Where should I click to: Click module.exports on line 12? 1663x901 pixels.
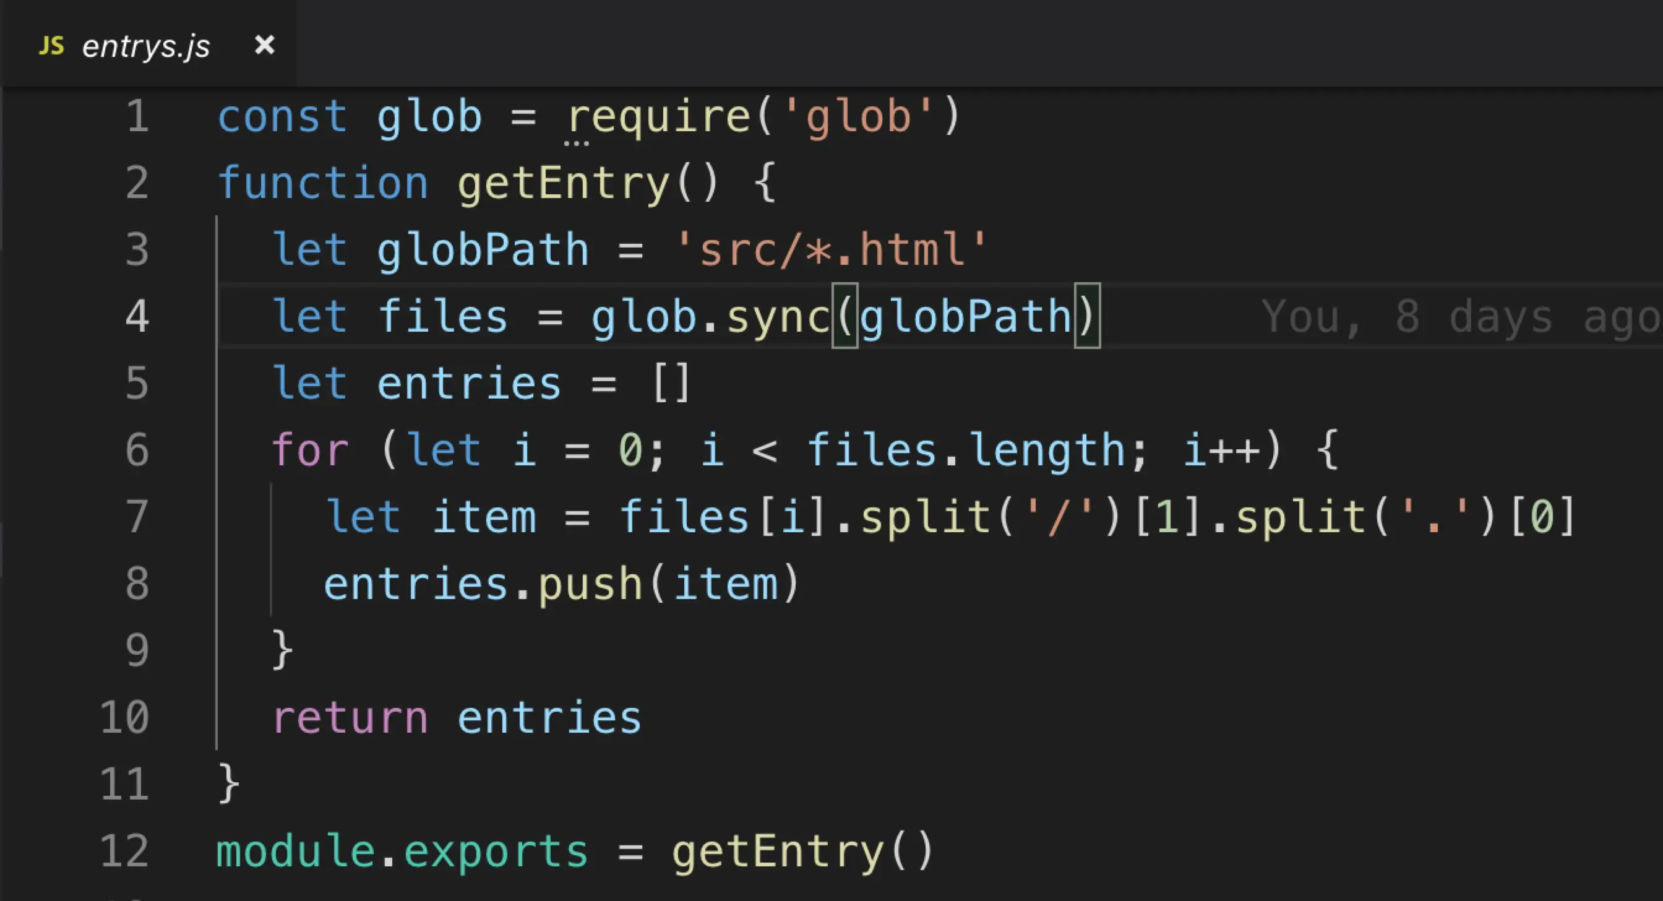(x=402, y=851)
